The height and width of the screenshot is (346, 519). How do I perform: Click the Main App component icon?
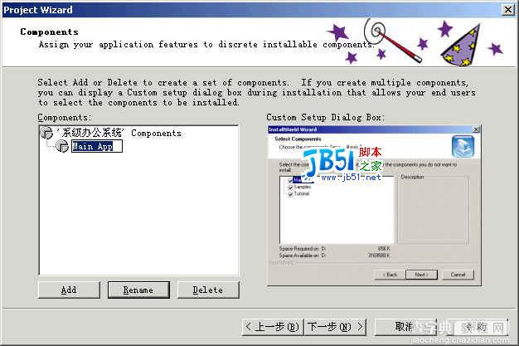click(62, 146)
